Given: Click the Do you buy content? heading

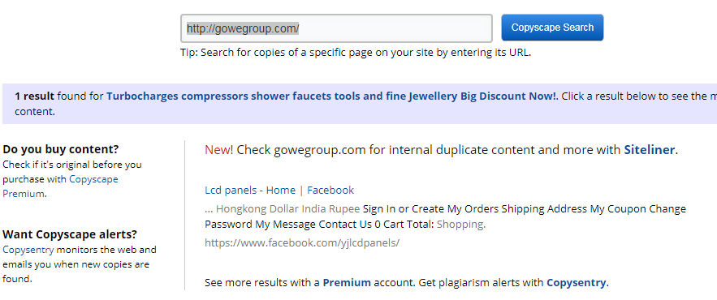Looking at the screenshot, I should click(x=61, y=149).
